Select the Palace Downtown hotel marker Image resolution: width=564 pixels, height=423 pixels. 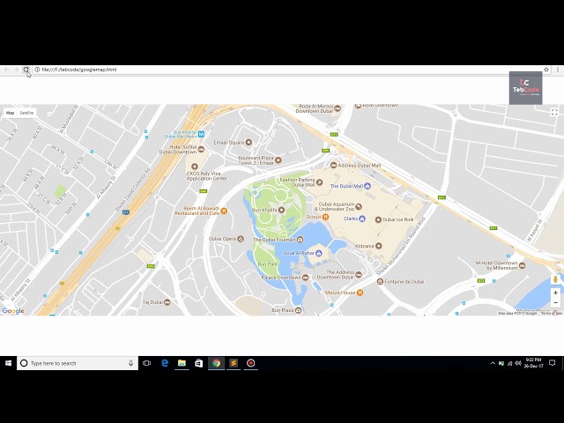305,278
